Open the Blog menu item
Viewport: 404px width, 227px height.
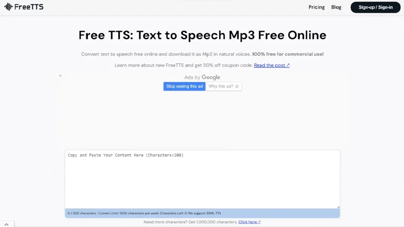[336, 7]
